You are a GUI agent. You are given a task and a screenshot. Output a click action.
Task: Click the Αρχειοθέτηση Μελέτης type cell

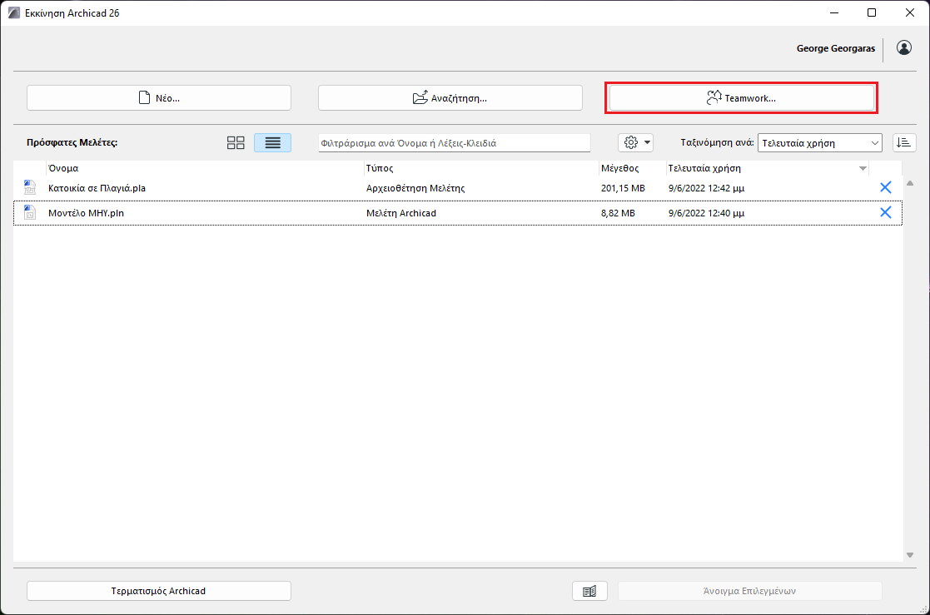(x=415, y=188)
